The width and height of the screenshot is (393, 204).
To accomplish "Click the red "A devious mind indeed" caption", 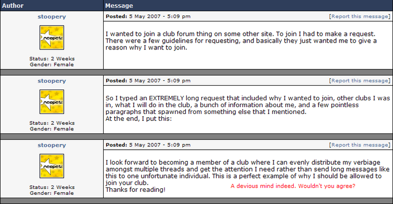I will point(293,186).
